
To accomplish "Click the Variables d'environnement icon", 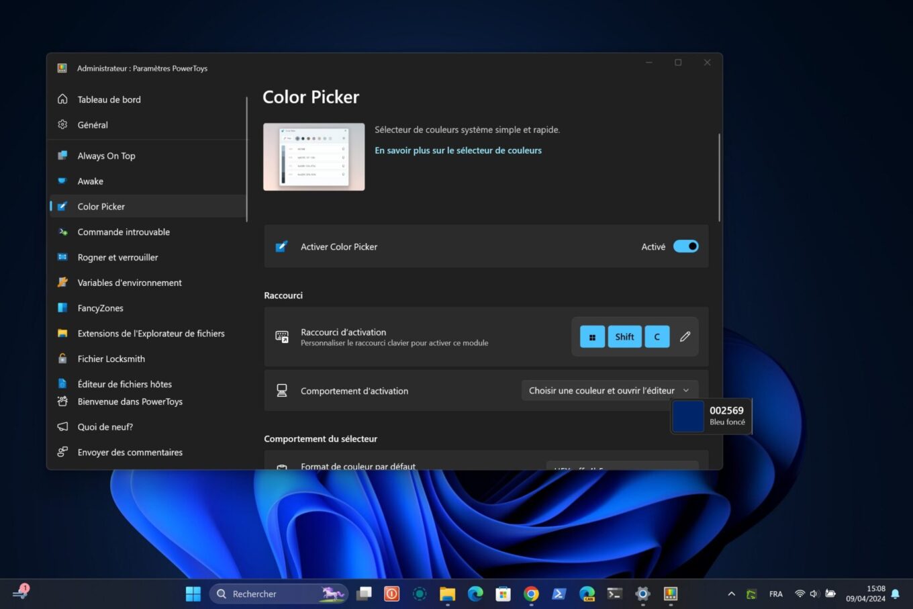I will (62, 283).
